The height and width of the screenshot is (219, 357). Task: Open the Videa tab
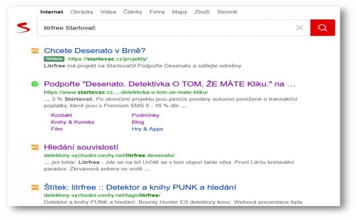click(x=108, y=12)
